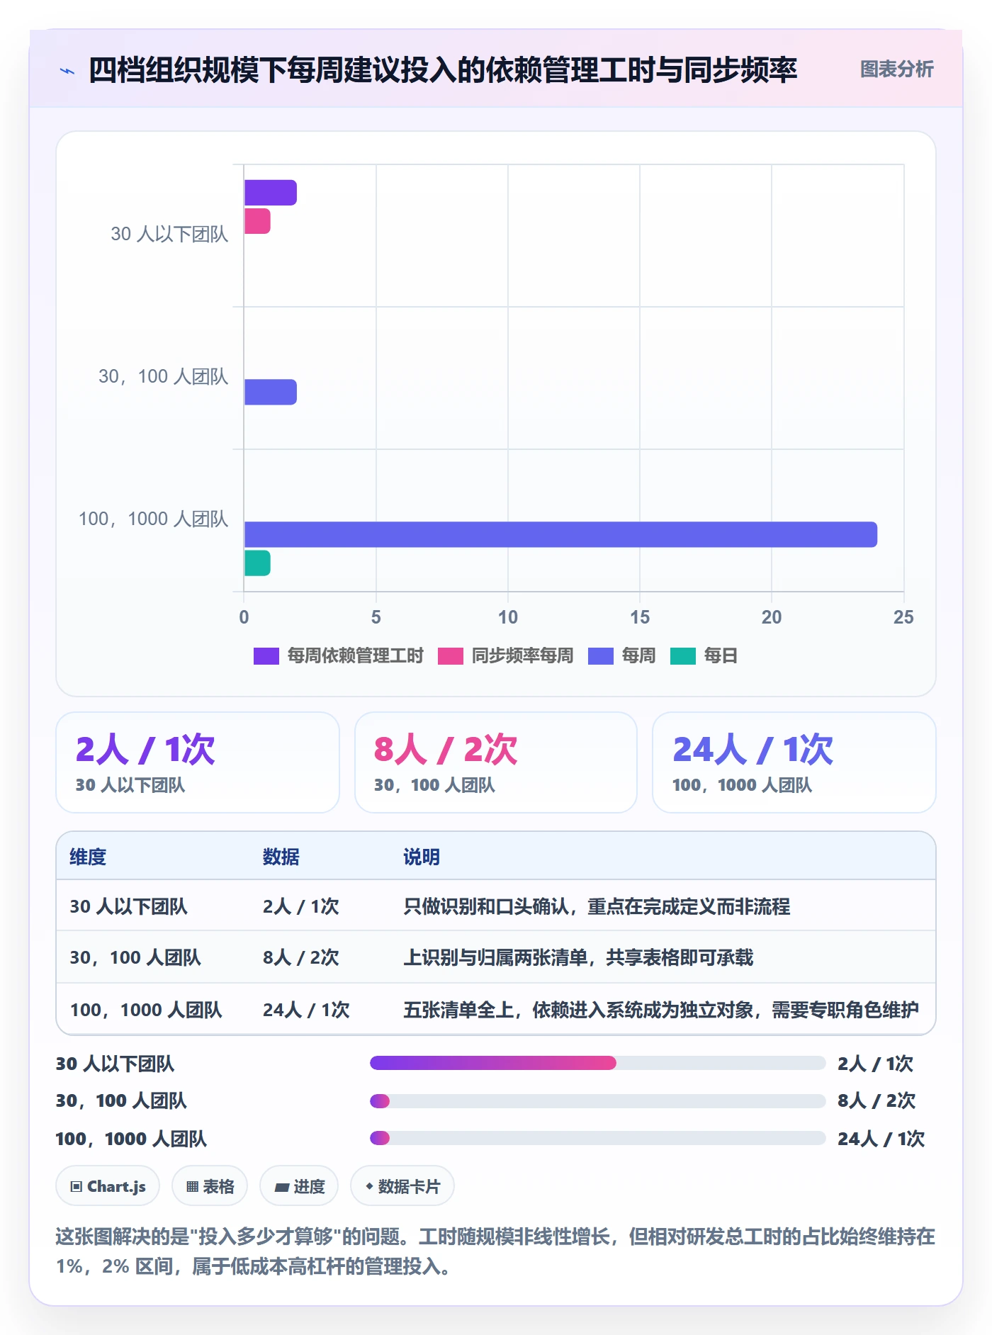Toggle the 每日 teal legend swatch
Screen dimensions: 992x1335
coord(683,655)
